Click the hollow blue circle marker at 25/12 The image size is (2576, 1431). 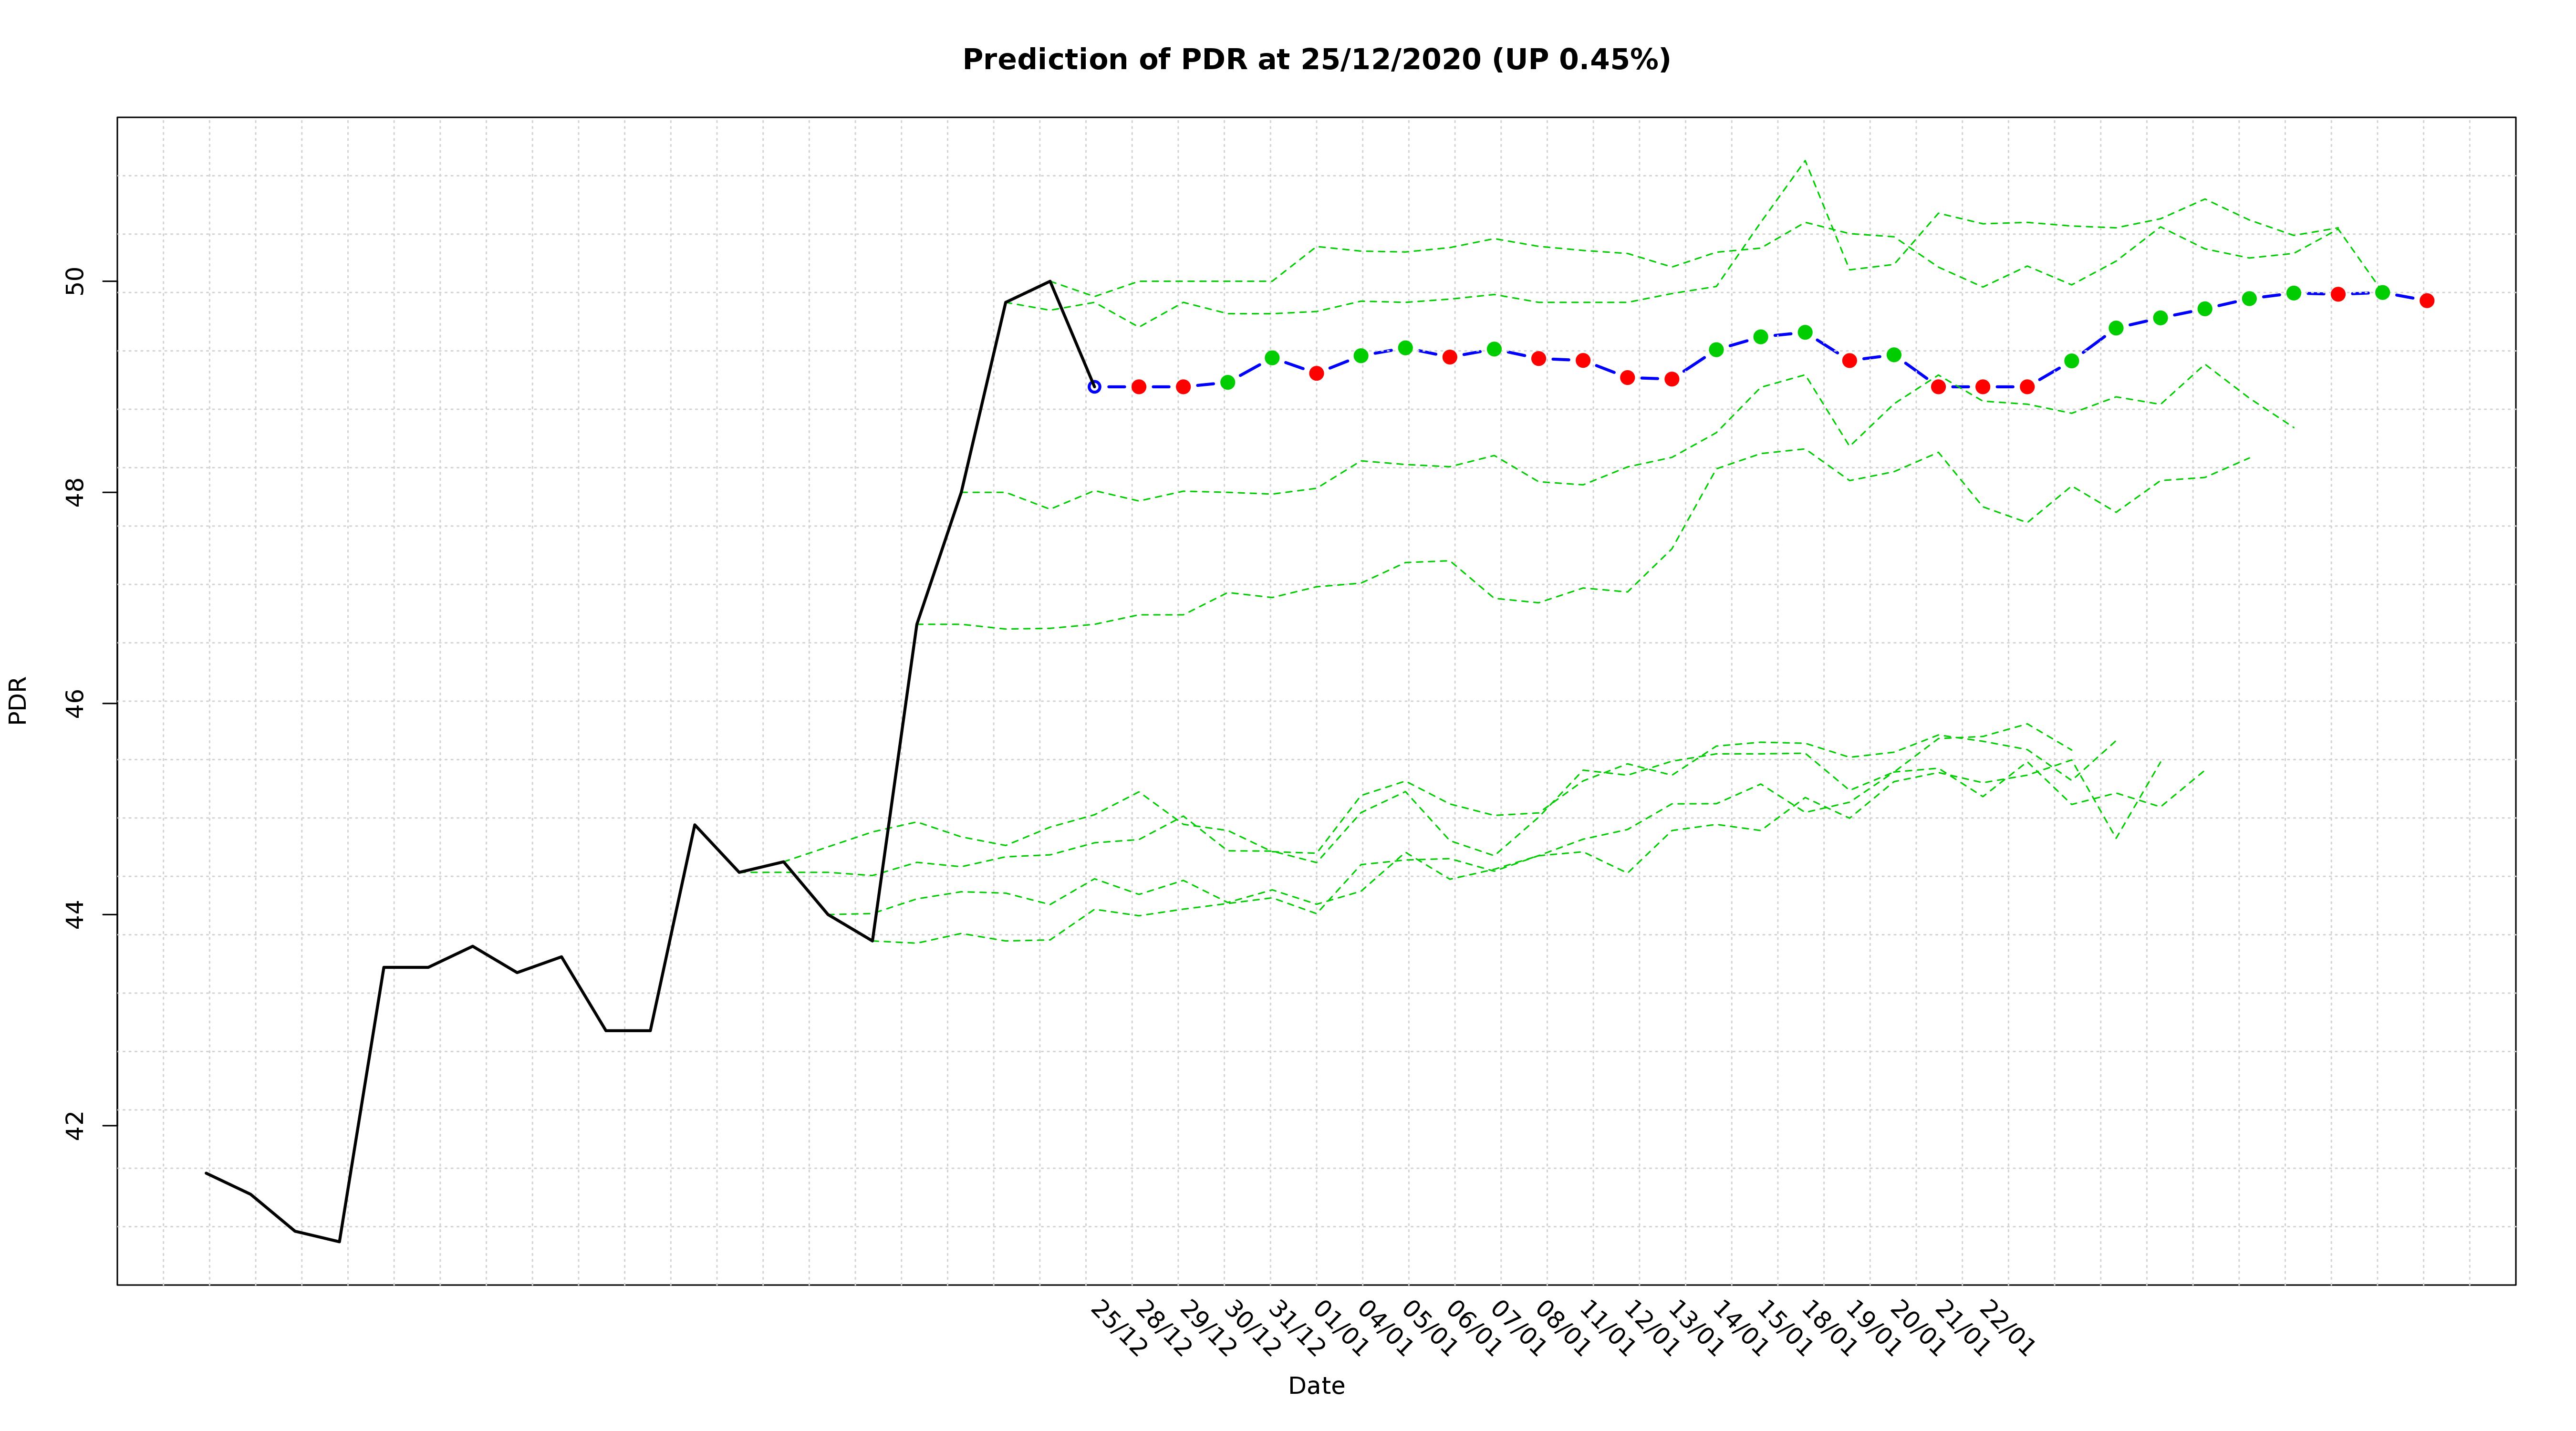[1094, 386]
